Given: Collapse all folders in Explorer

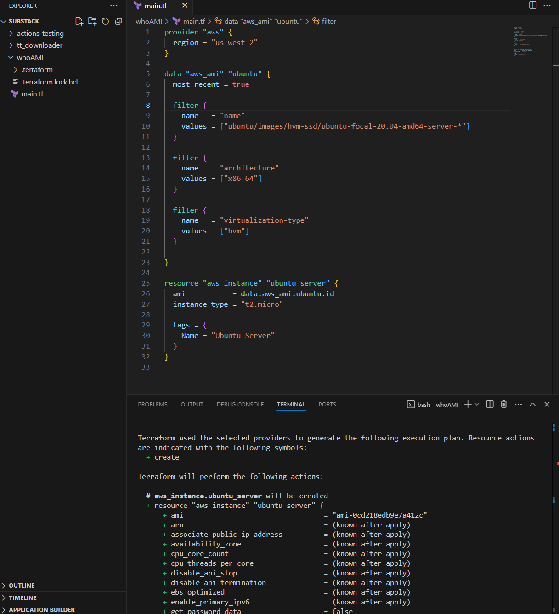Looking at the screenshot, I should point(119,21).
